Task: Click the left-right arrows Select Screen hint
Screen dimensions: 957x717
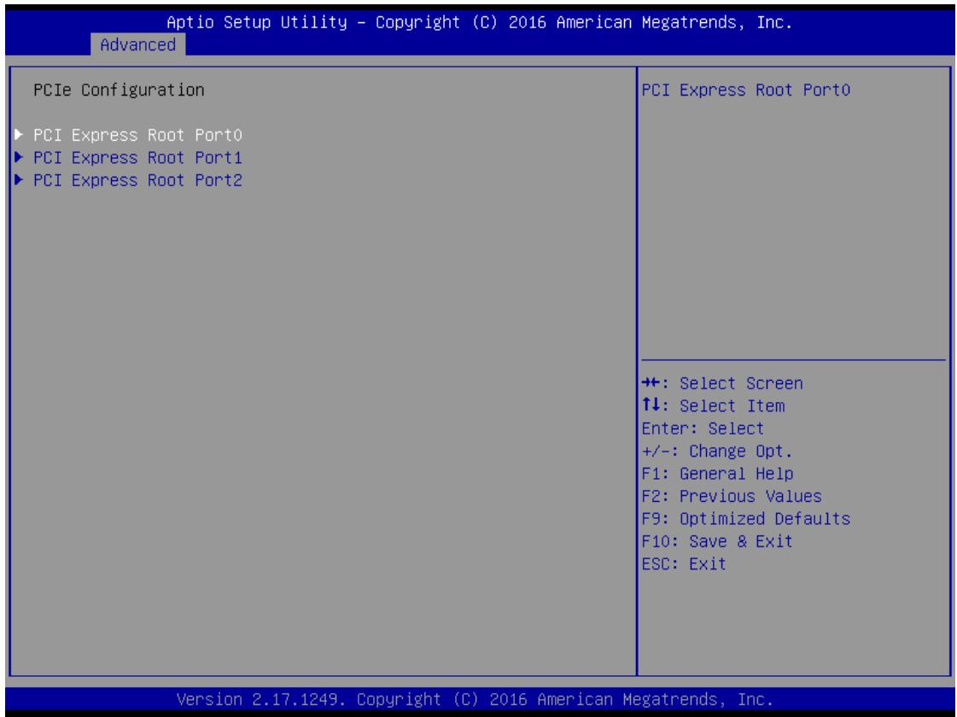Action: (722, 383)
